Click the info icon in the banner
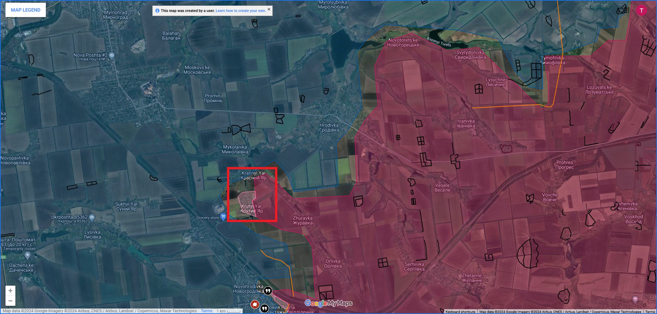The height and width of the screenshot is (314, 657). tap(157, 11)
